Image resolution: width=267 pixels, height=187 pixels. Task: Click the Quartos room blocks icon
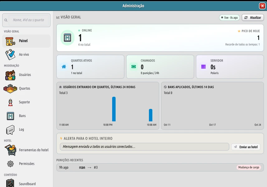(x=10, y=89)
